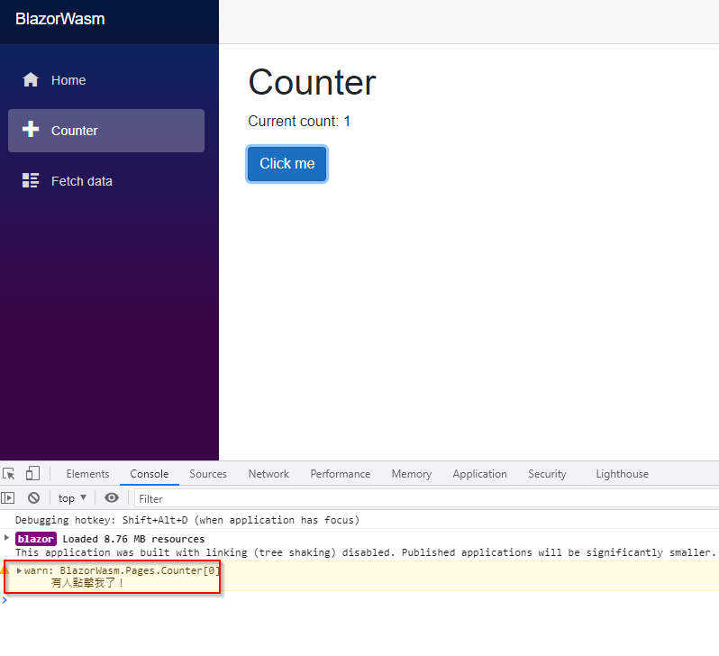This screenshot has width=719, height=656.
Task: Switch to the Lighthouse tab
Action: [623, 474]
